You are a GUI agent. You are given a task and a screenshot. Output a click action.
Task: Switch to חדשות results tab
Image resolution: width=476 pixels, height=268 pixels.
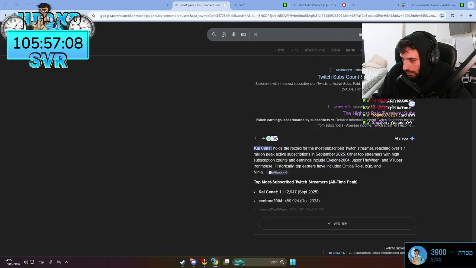[x=350, y=50]
